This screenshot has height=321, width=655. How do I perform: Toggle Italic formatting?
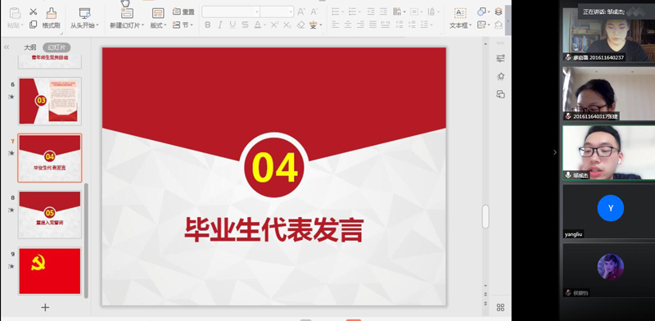click(220, 25)
